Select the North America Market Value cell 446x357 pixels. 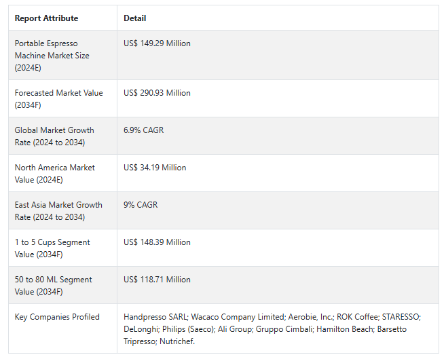coord(63,173)
